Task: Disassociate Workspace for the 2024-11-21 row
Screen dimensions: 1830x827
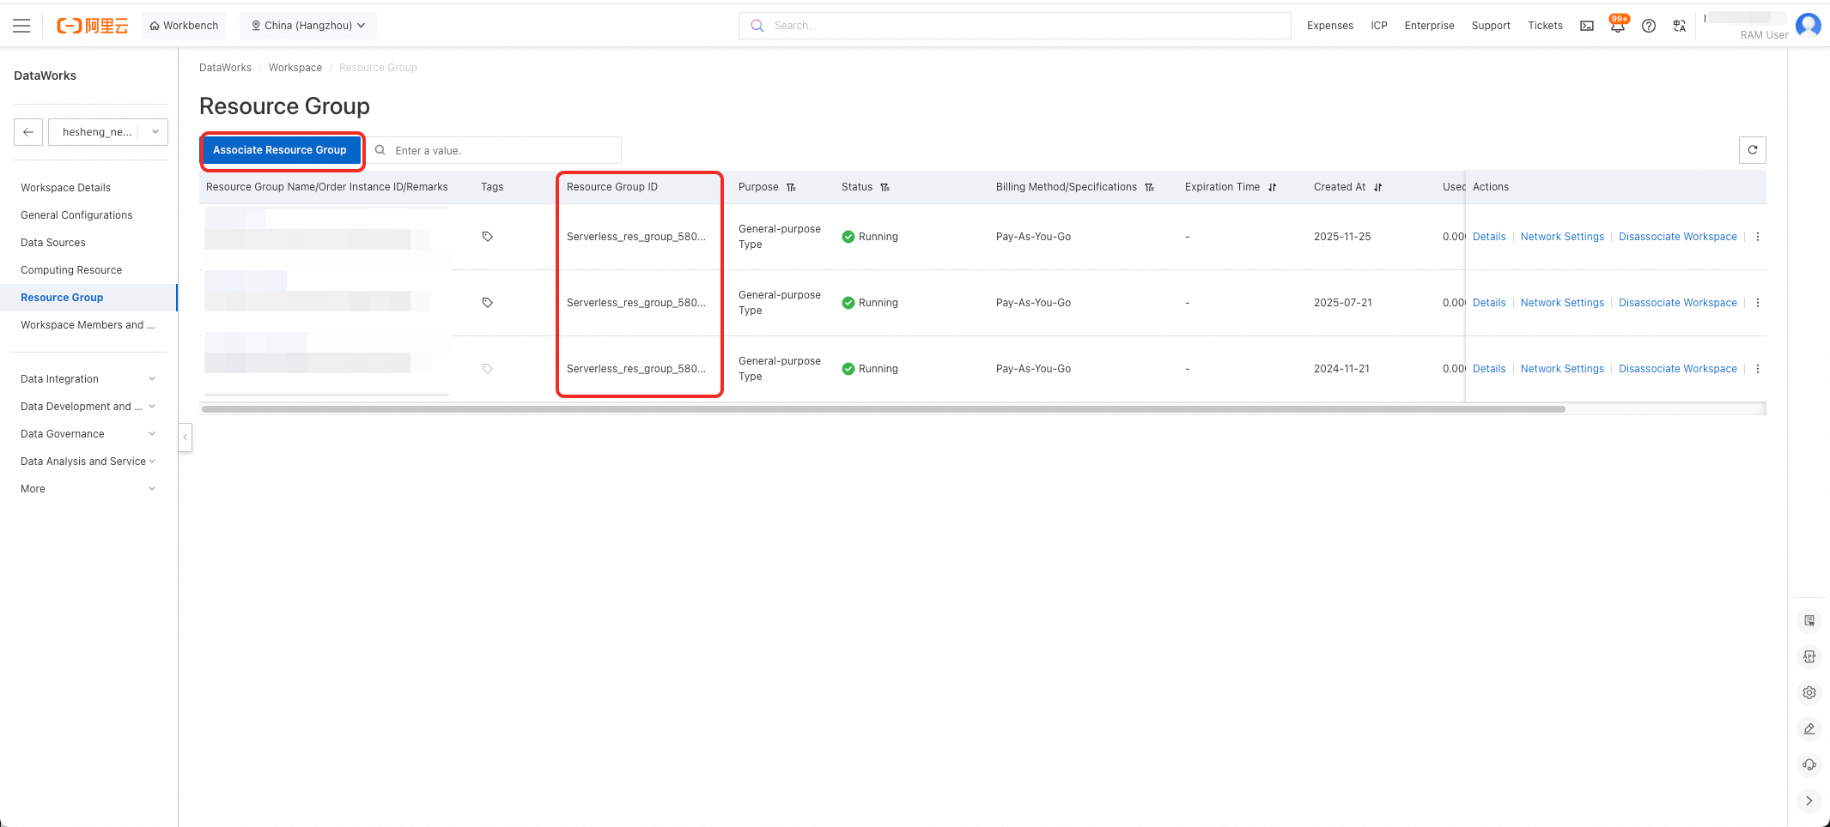Action: [x=1678, y=369]
